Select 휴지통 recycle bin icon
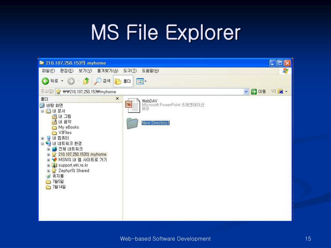Image resolution: width=331 pixels, height=248 pixels. point(48,176)
